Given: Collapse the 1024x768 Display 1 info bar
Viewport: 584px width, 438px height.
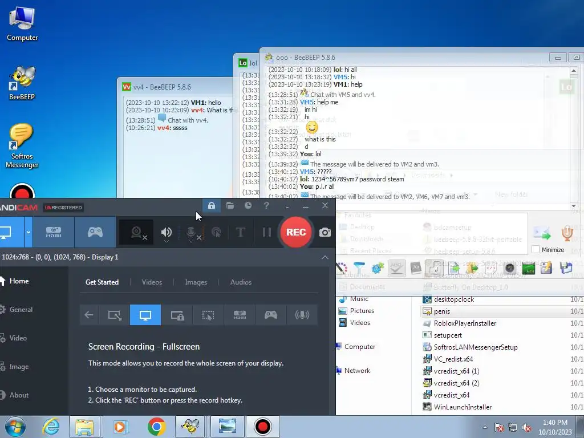Looking at the screenshot, I should coord(325,257).
